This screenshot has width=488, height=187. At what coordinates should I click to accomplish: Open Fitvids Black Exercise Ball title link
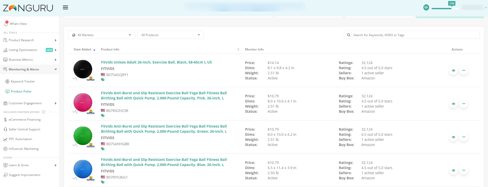click(x=156, y=62)
